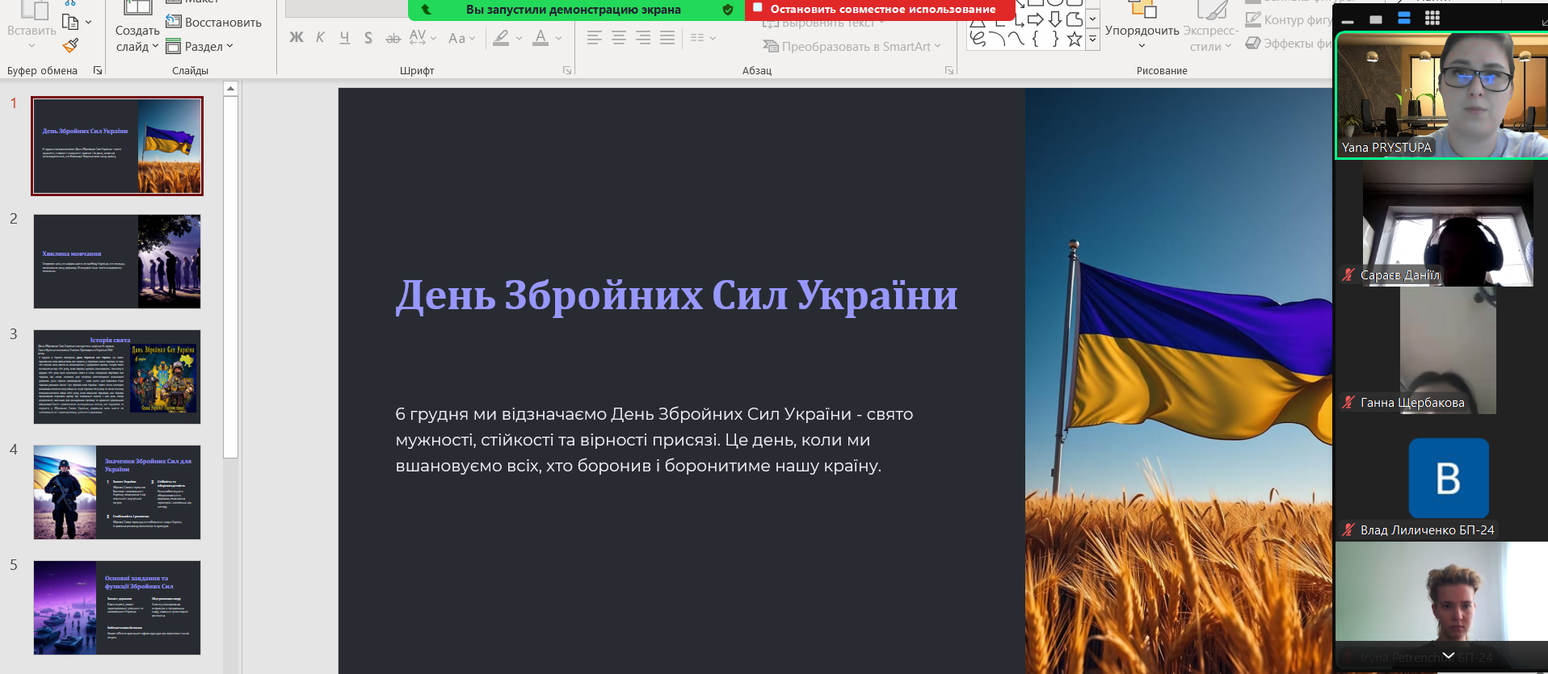Center align text
This screenshot has height=674, width=1548.
pos(619,37)
